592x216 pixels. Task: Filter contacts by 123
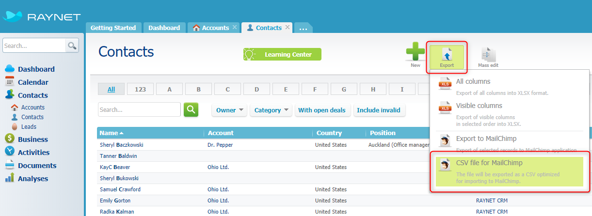click(140, 89)
